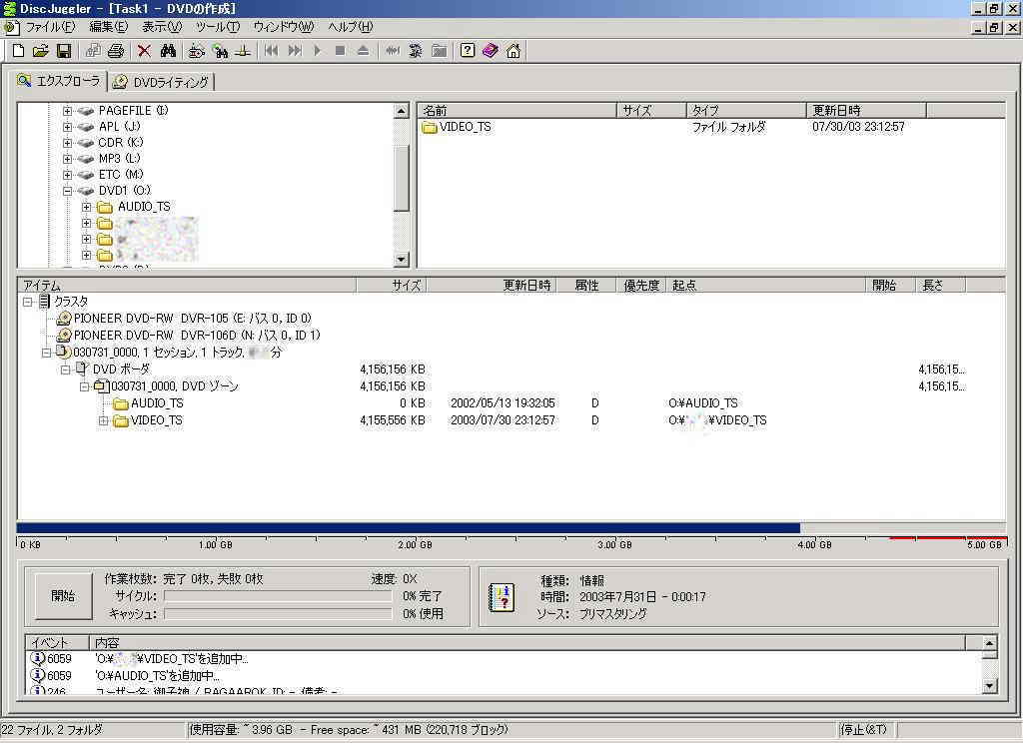Click the PIONEER DVR-106D drive icon
The image size is (1023, 743).
(x=64, y=336)
